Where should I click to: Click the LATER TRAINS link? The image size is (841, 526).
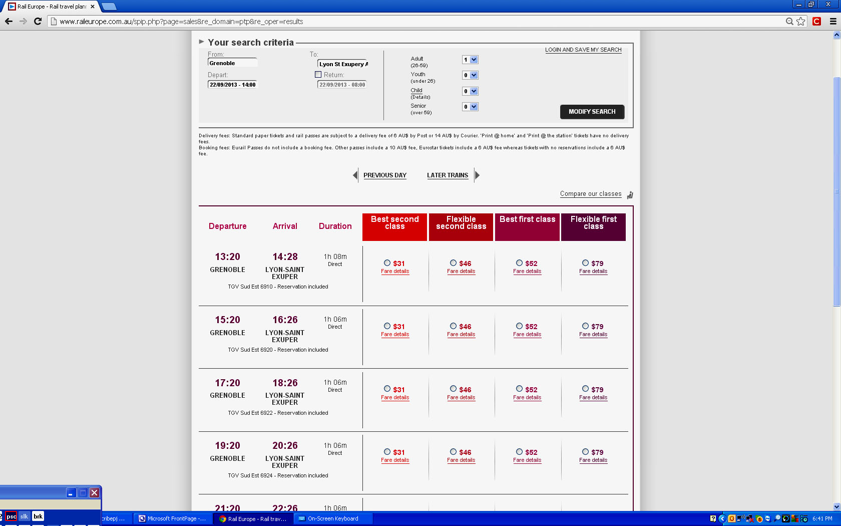pos(448,175)
